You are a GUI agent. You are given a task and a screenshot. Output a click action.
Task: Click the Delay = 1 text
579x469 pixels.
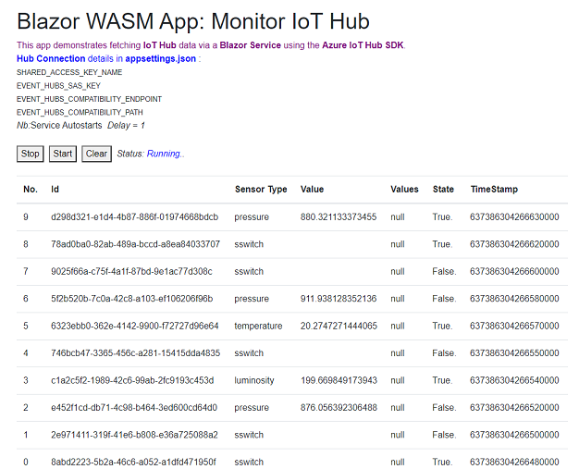(x=126, y=126)
